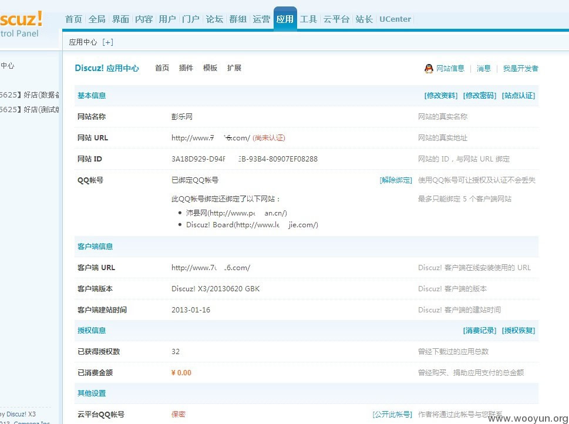
Task: Select the 群组 tab
Action: (238, 19)
